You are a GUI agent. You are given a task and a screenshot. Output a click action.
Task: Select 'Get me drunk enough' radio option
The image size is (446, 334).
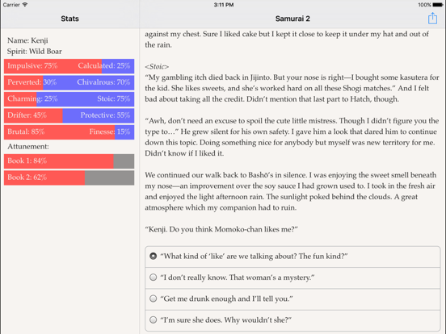tap(292, 299)
